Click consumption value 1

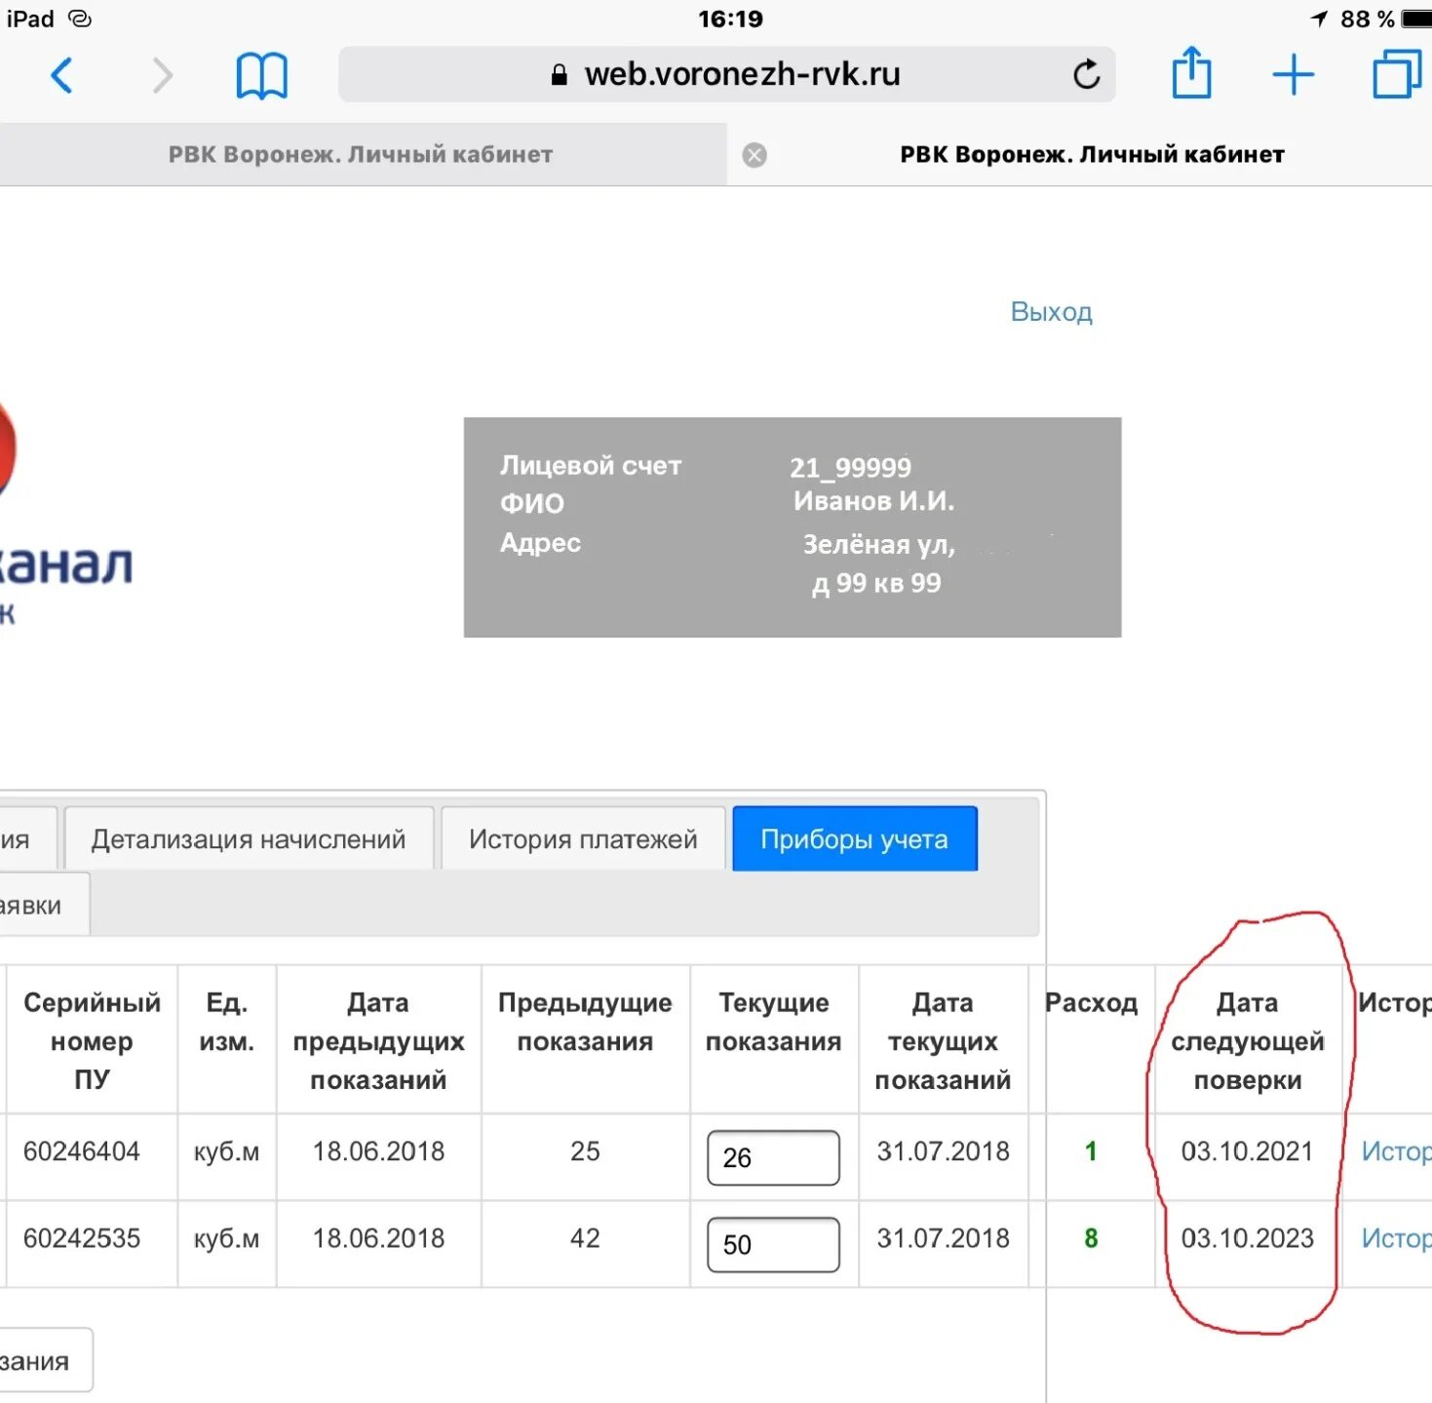click(1091, 1151)
